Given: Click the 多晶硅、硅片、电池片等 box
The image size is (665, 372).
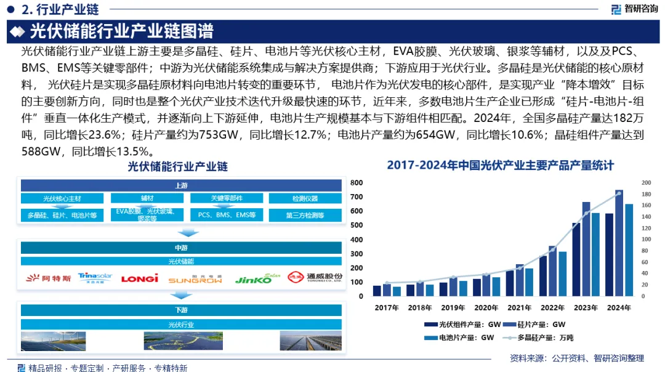Looking at the screenshot, I should 62,215.
